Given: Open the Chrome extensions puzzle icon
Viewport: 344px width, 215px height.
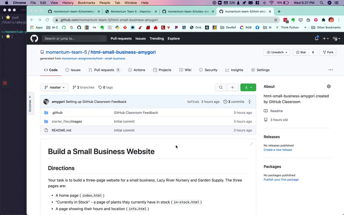Looking at the screenshot, I should tap(323, 20).
